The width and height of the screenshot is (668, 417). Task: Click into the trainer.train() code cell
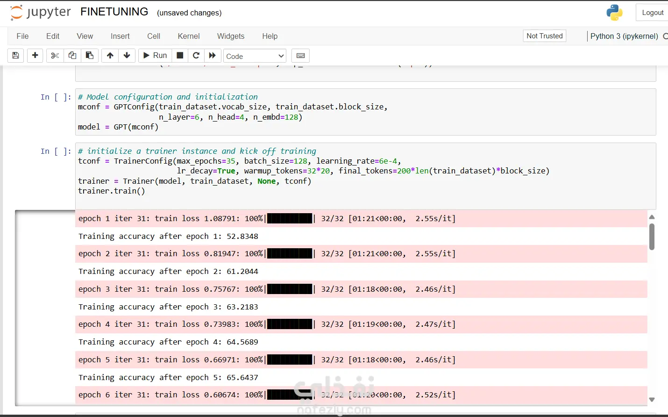tap(366, 176)
